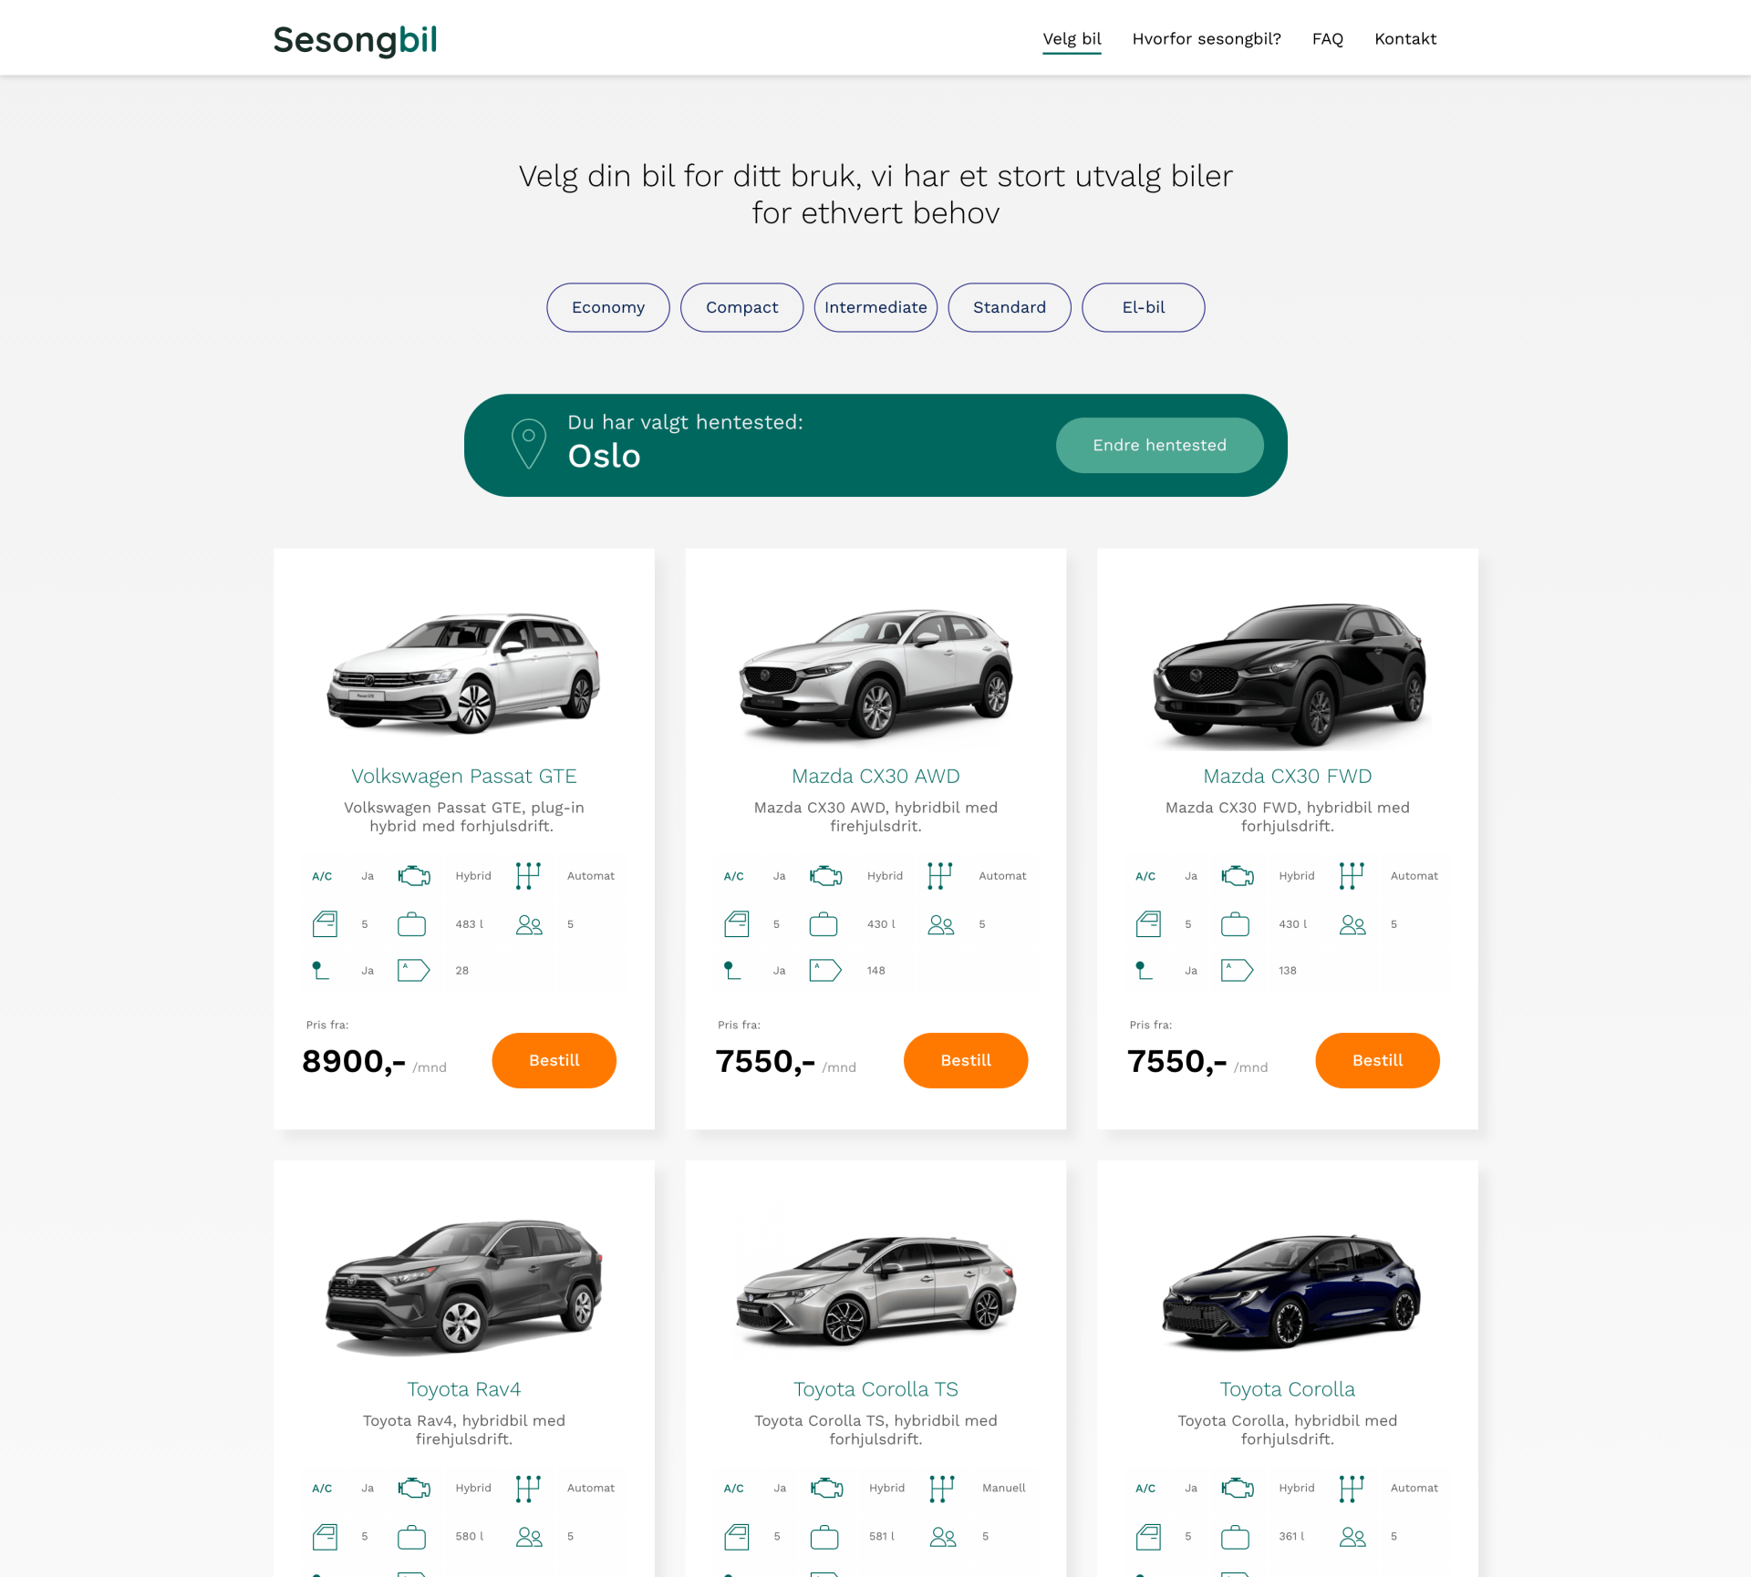This screenshot has width=1751, height=1577.
Task: Select the Compact category filter
Action: pyautogui.click(x=742, y=307)
